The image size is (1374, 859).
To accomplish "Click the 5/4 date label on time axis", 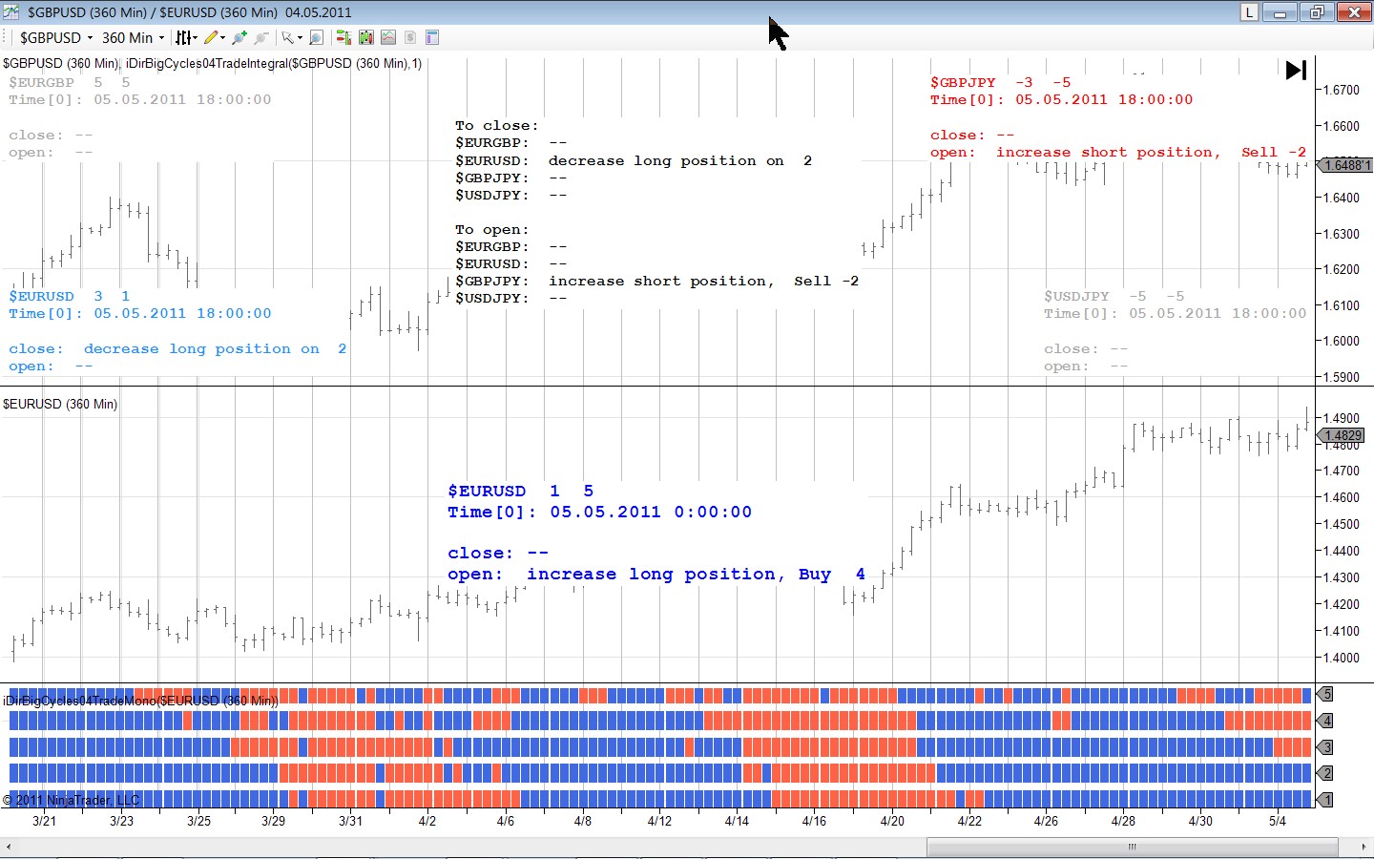I will tap(1277, 821).
